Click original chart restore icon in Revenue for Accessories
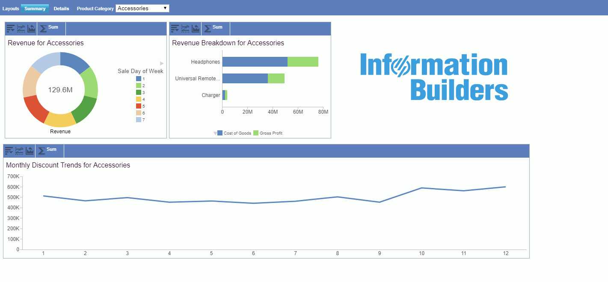The image size is (608, 282). [31, 29]
